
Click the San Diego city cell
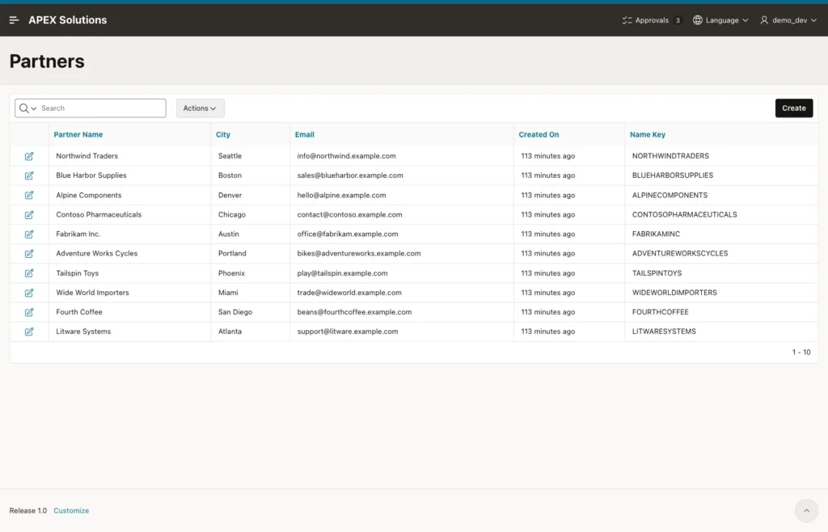[235, 312]
